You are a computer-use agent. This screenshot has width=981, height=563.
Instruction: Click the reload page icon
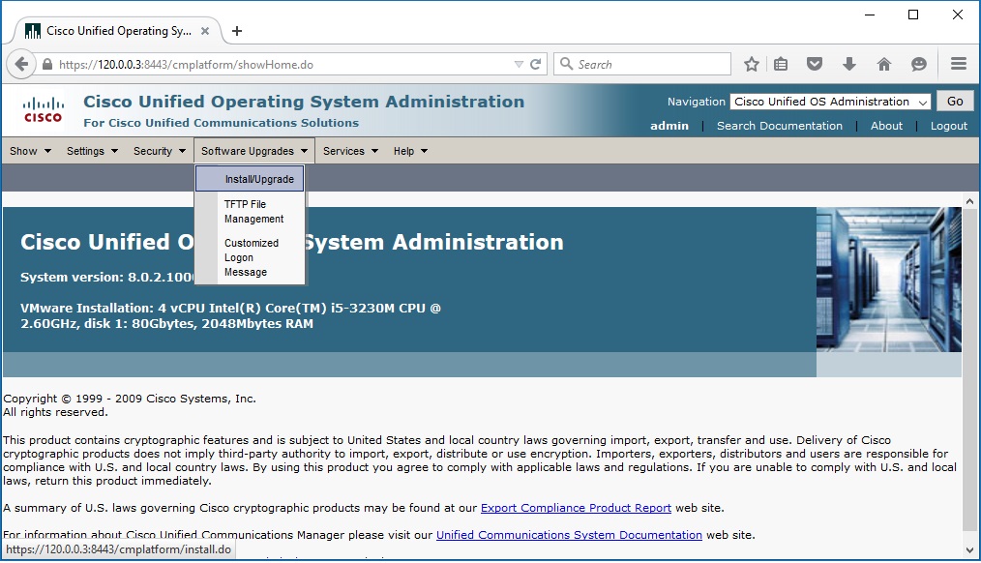(x=536, y=64)
